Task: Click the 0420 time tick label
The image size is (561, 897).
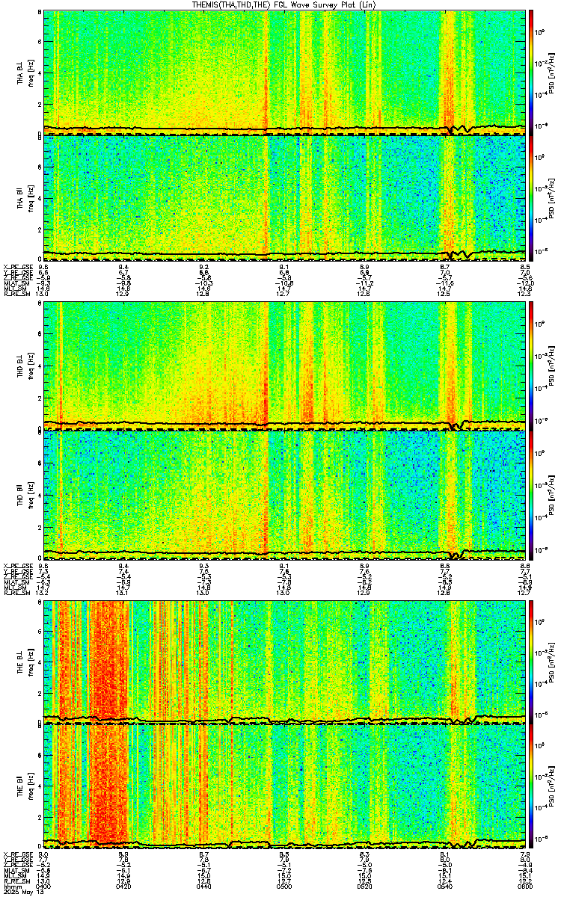Action: [x=124, y=886]
